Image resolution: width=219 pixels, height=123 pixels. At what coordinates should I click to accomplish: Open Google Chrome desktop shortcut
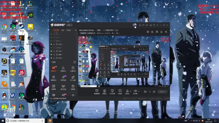[4, 28]
